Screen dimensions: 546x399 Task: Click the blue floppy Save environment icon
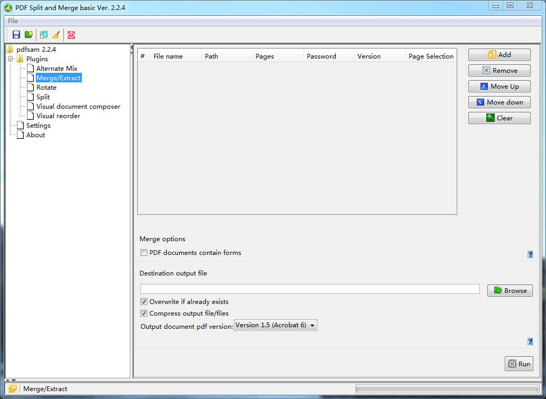point(16,34)
